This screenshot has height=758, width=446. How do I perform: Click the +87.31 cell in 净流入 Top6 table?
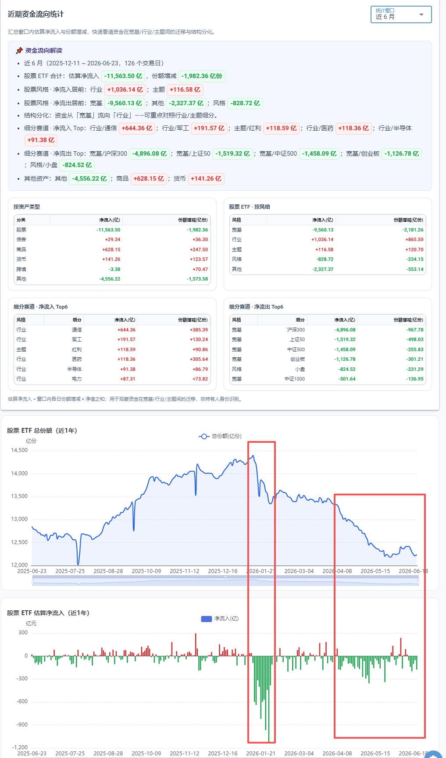tap(128, 379)
